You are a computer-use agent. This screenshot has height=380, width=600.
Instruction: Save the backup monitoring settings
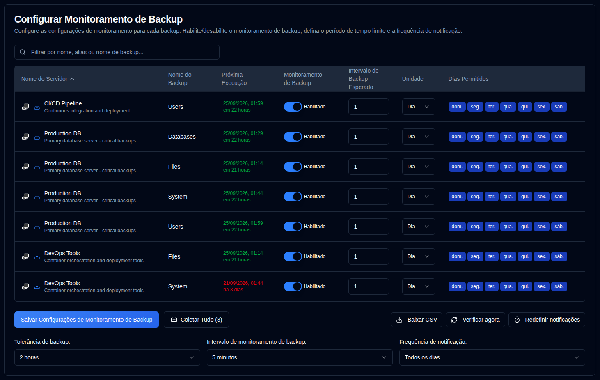(87, 320)
